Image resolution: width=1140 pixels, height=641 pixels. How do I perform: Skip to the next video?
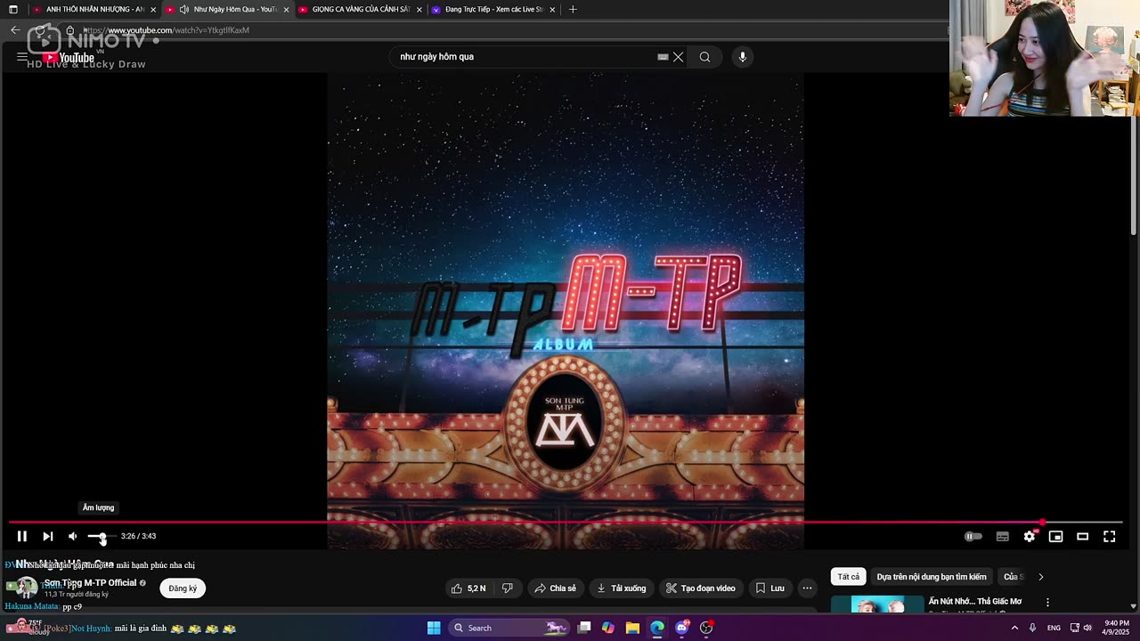[48, 536]
